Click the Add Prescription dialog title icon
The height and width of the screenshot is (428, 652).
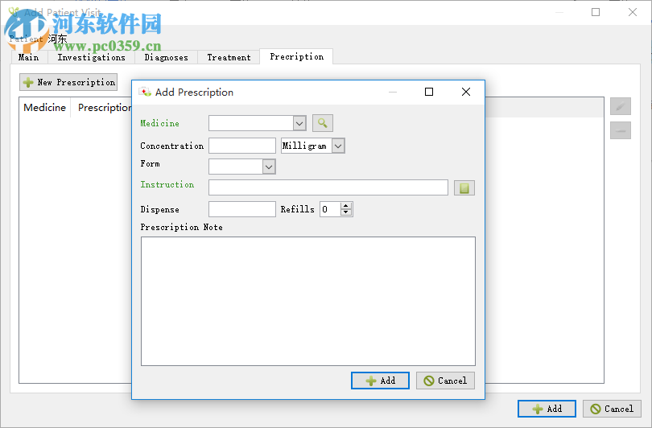[x=145, y=92]
